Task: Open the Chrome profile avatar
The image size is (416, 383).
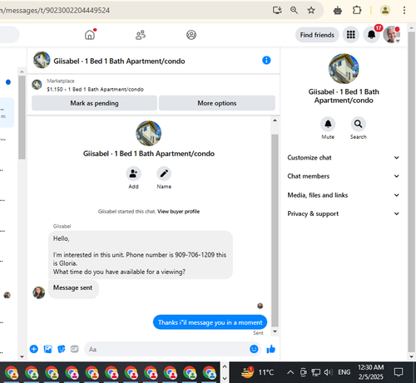Action: [385, 11]
